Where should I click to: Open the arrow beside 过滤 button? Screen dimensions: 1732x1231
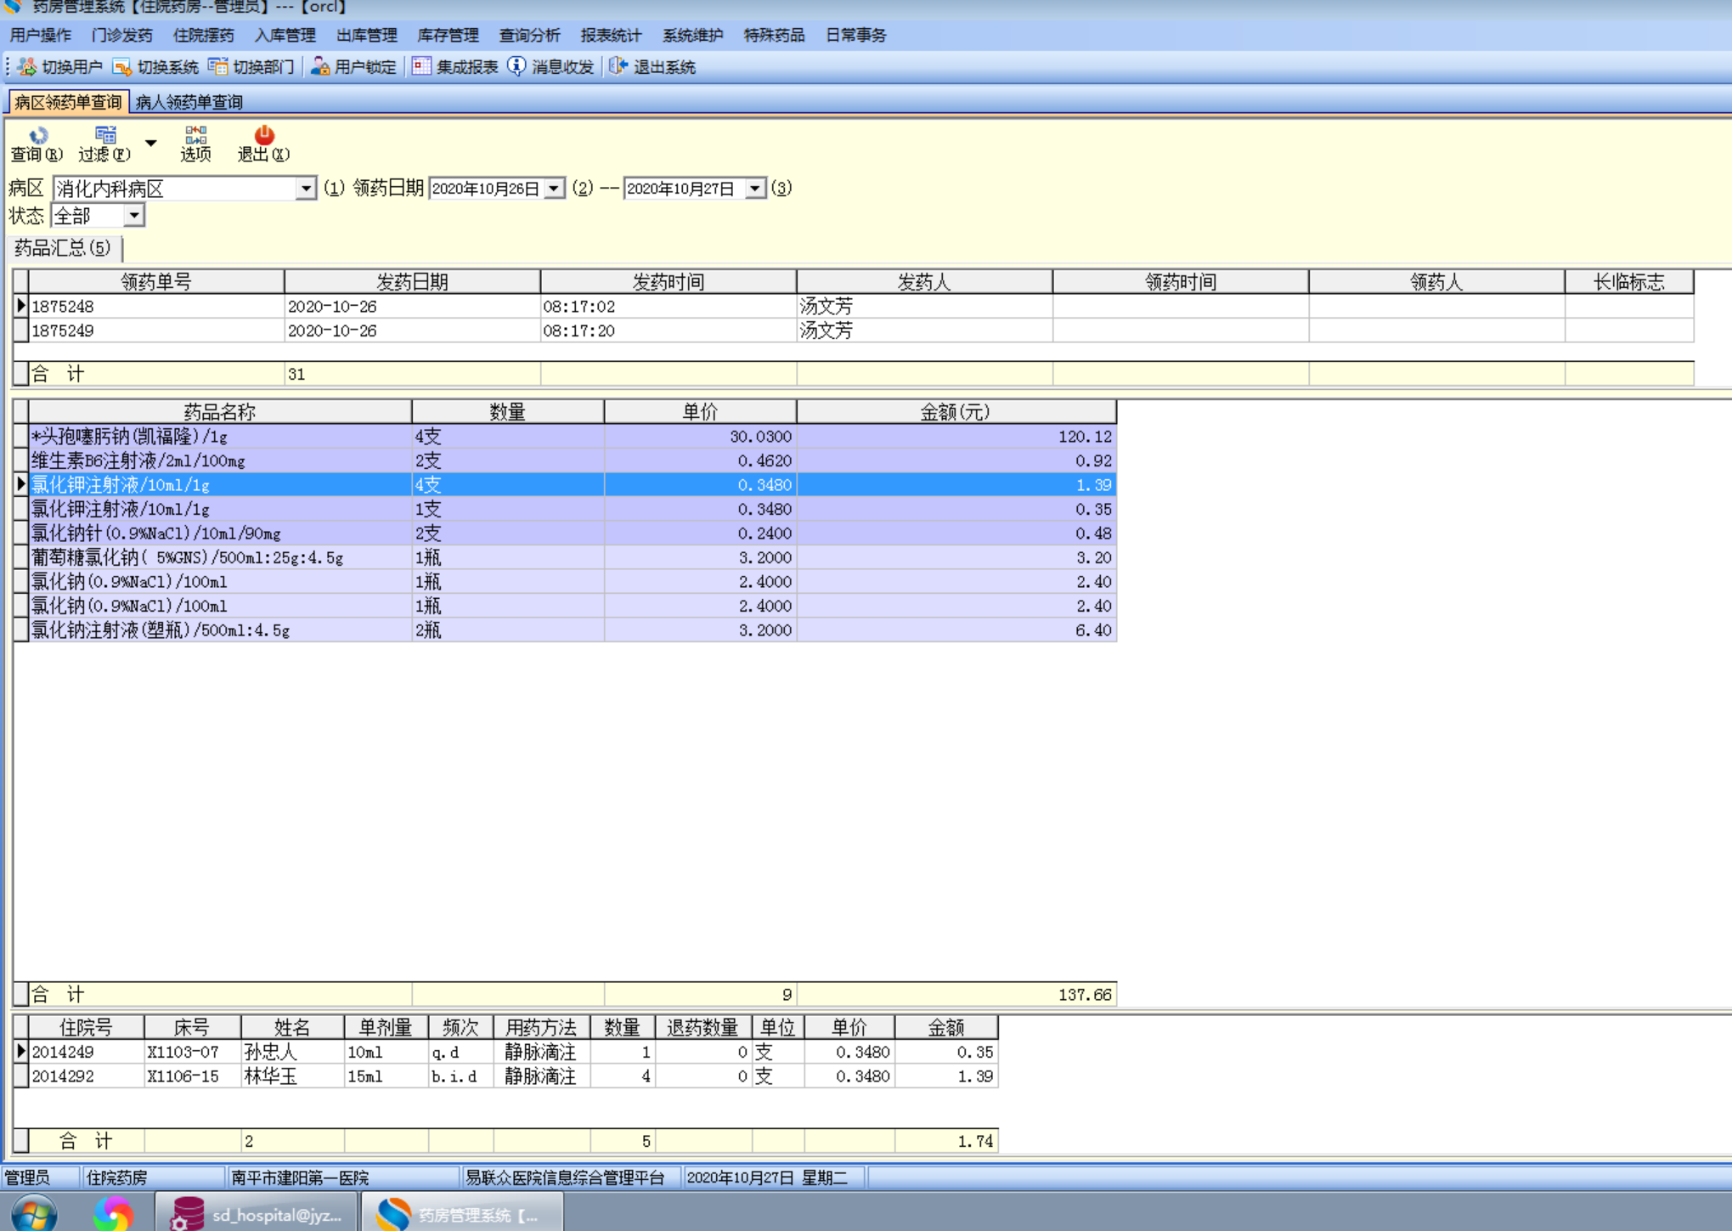[150, 143]
